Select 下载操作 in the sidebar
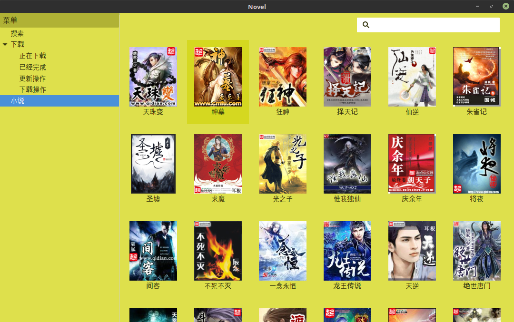This screenshot has height=322, width=514. [x=32, y=89]
